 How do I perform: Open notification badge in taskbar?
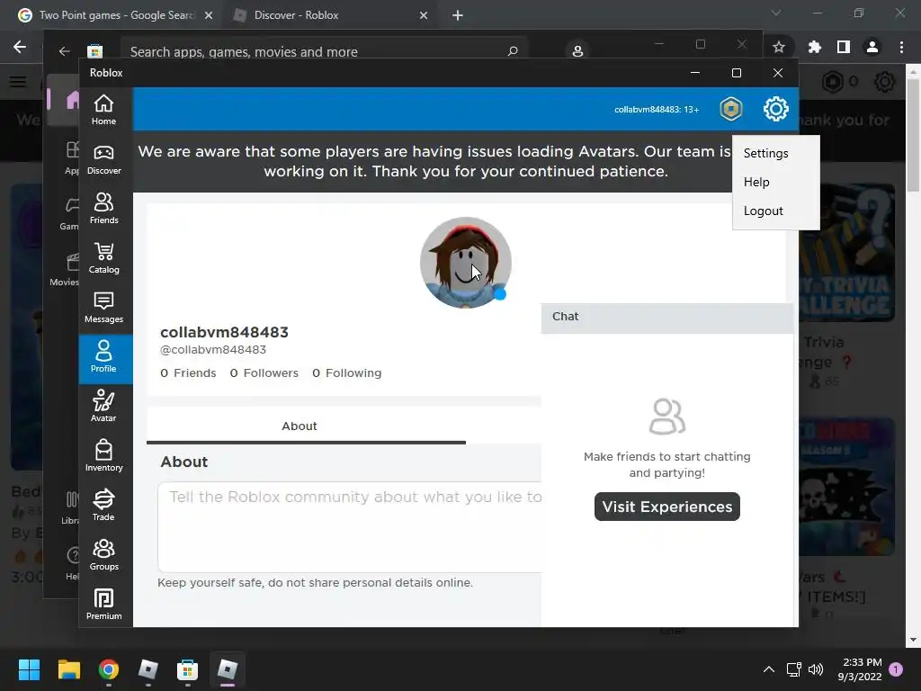click(x=896, y=669)
